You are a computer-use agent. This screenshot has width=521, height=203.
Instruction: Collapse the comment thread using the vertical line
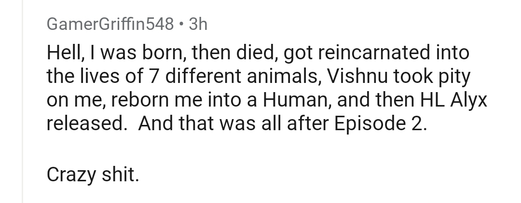pyautogui.click(x=22, y=101)
